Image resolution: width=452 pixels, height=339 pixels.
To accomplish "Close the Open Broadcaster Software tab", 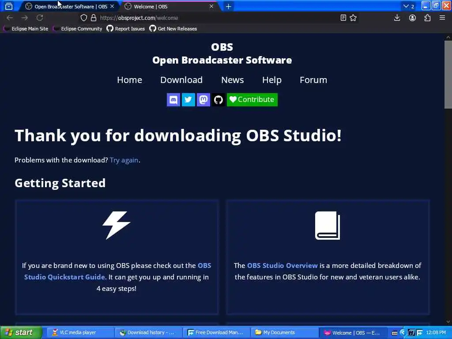I will 112,6.
